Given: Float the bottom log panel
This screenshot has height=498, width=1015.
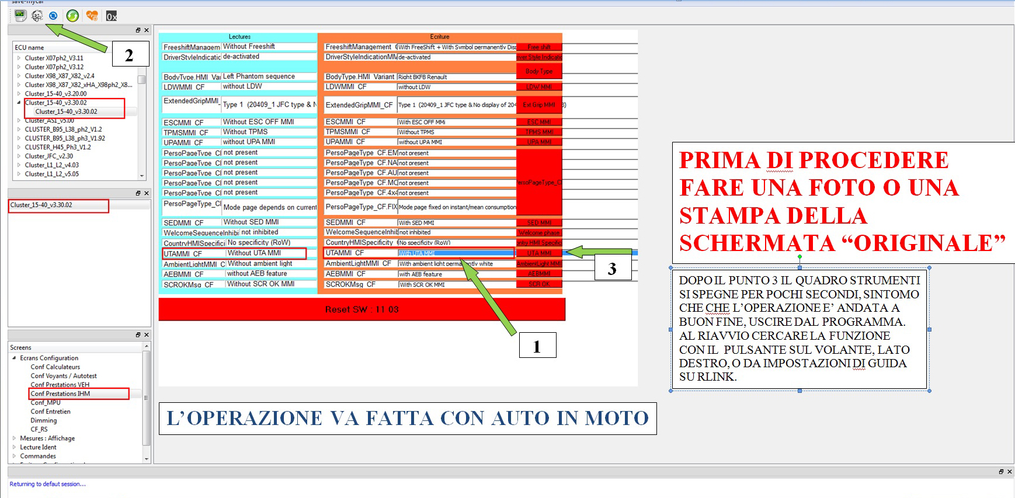Looking at the screenshot, I should [1001, 472].
